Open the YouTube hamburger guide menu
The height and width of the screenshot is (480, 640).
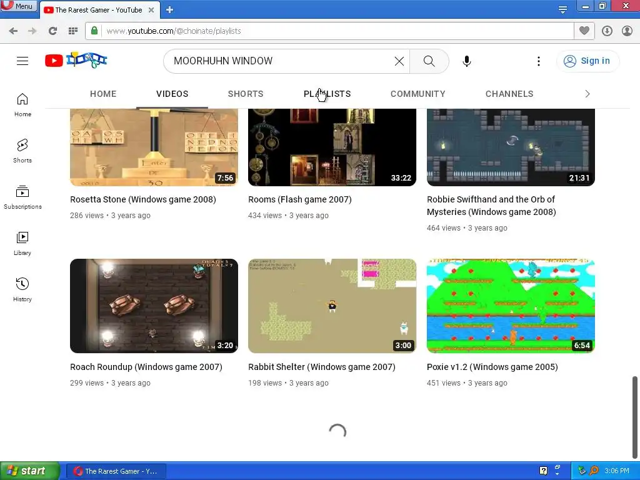[22, 61]
